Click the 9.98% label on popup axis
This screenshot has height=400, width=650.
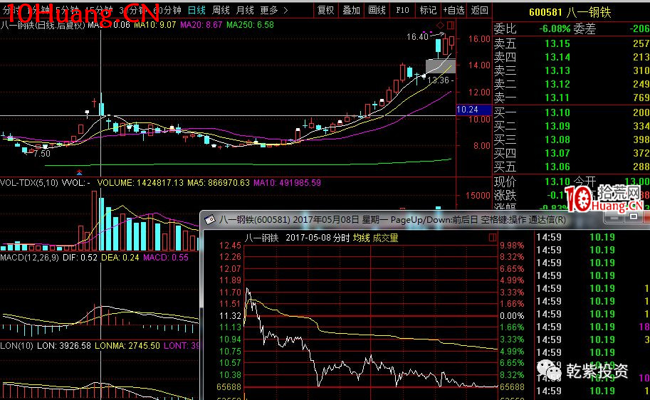click(512, 246)
